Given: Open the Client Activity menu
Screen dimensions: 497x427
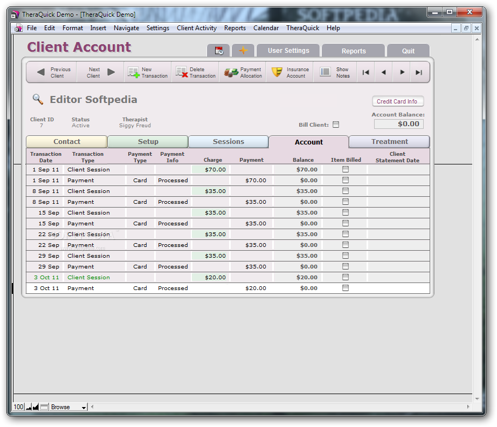Looking at the screenshot, I should pos(197,28).
